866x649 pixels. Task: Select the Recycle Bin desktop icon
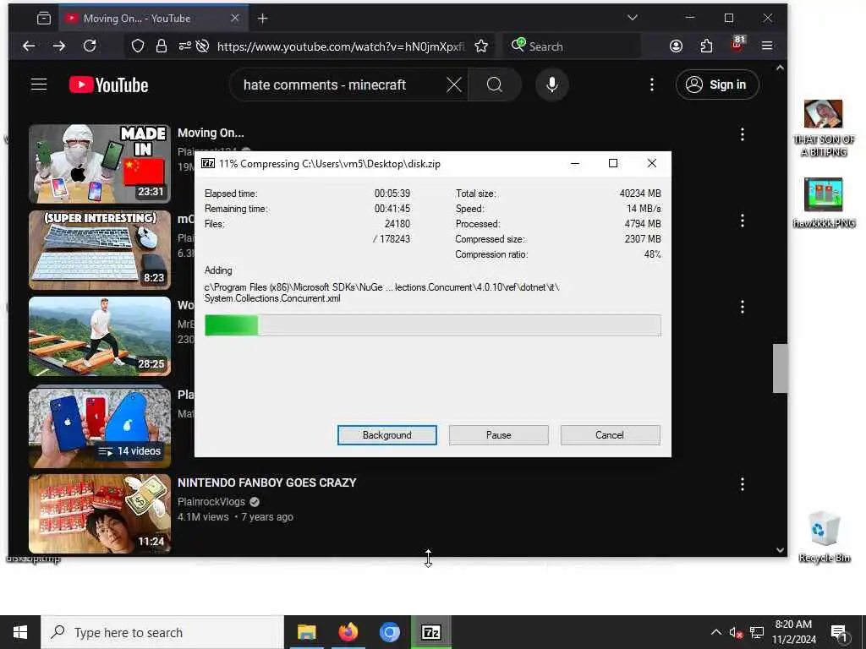coord(824,537)
